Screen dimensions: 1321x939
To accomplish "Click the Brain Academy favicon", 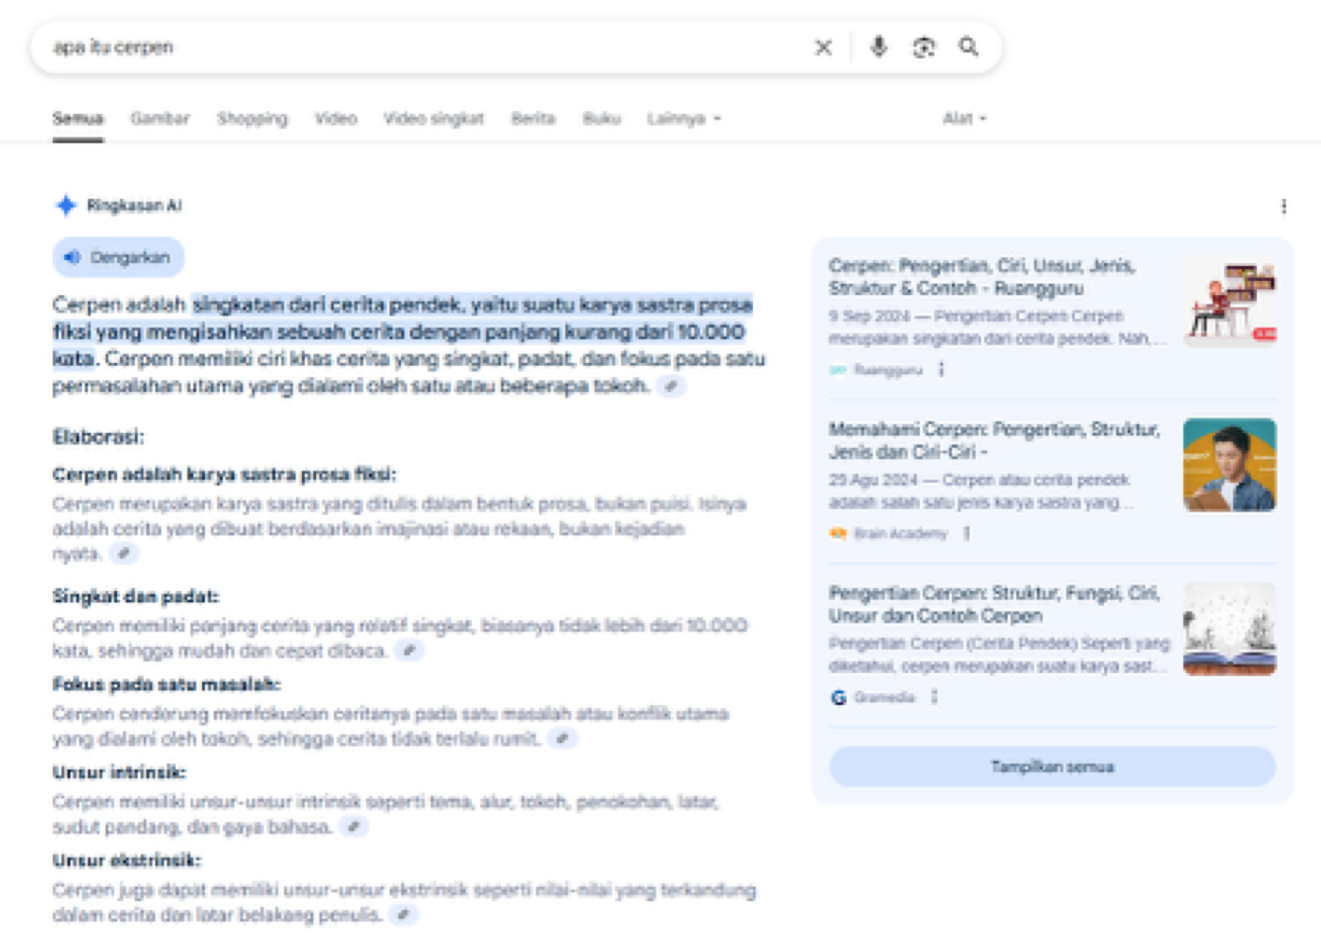I will (x=838, y=534).
